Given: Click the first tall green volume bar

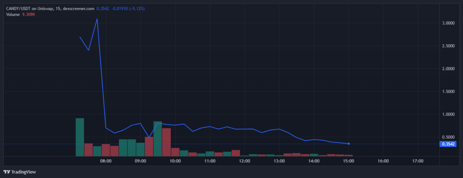Looking at the screenshot, I should (x=80, y=137).
